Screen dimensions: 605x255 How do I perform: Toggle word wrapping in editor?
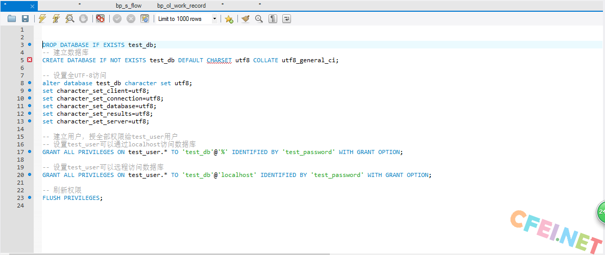click(x=287, y=19)
